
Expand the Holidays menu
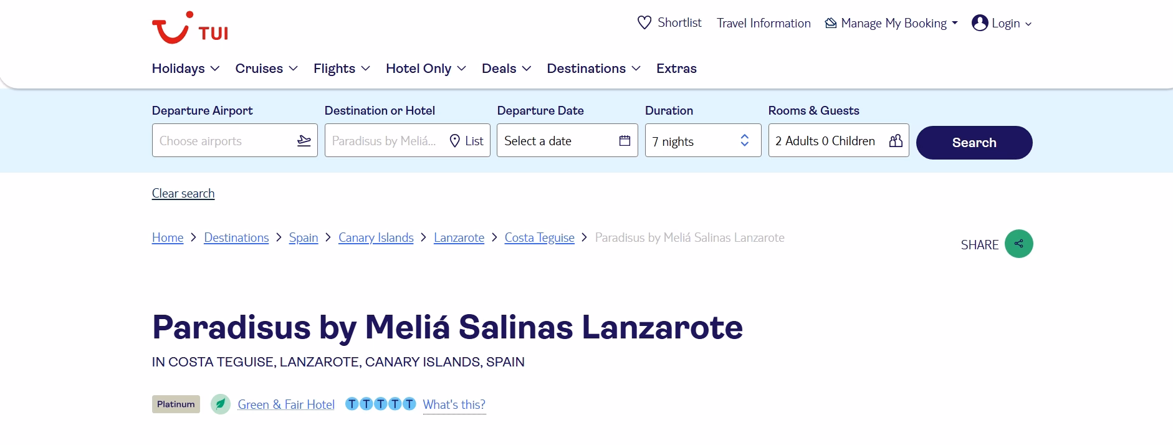[x=185, y=69]
